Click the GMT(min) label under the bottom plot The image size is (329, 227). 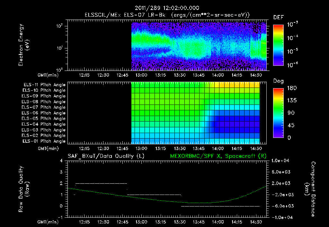48,222
